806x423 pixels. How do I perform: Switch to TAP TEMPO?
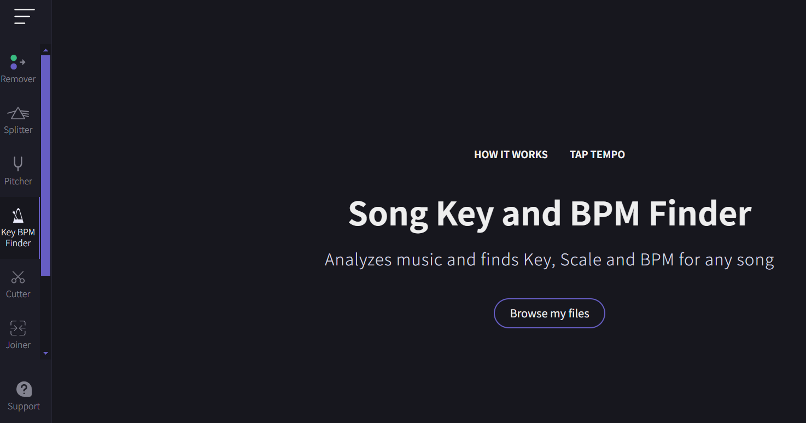pos(597,155)
